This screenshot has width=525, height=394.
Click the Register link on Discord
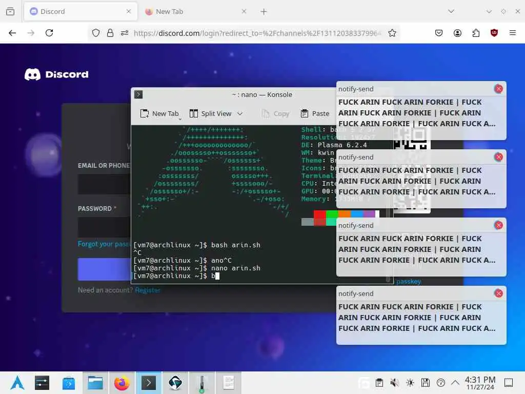coord(148,290)
